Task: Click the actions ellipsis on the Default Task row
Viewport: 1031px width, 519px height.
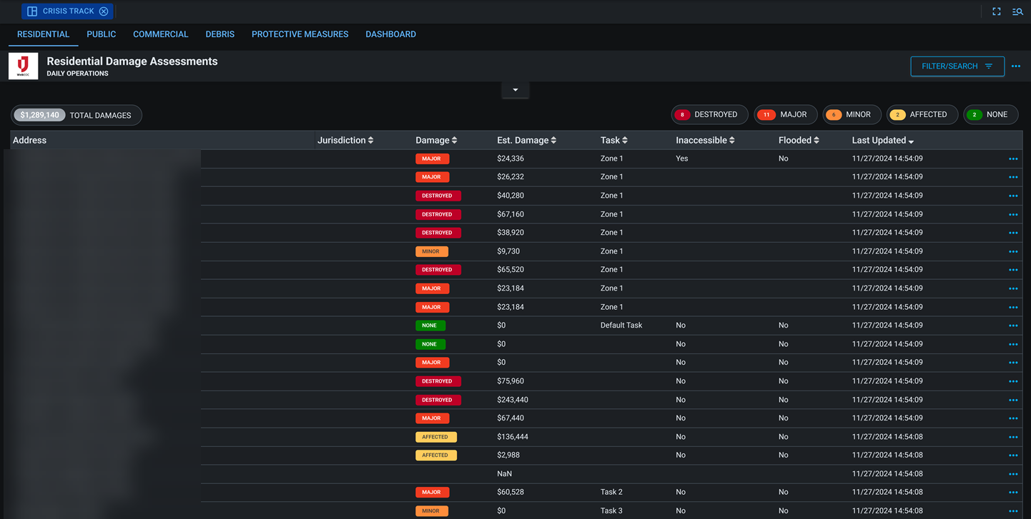Action: click(1013, 325)
